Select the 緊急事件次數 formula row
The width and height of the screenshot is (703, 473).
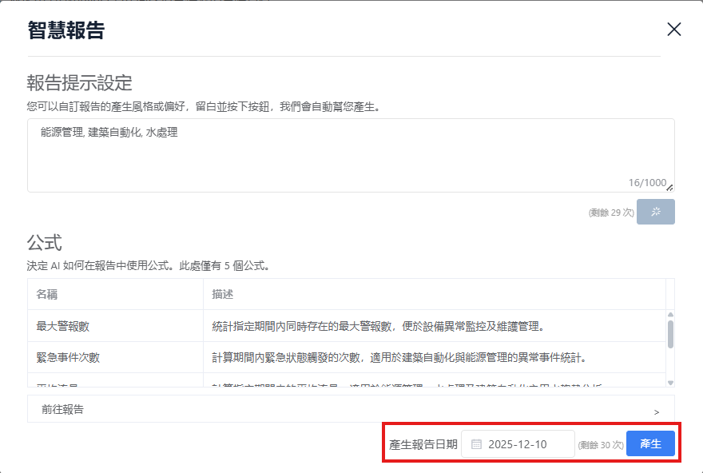[68, 357]
